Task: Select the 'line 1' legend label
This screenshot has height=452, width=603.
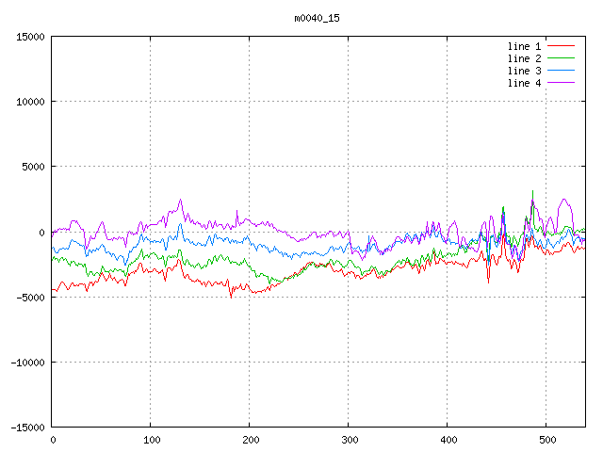Action: [524, 46]
